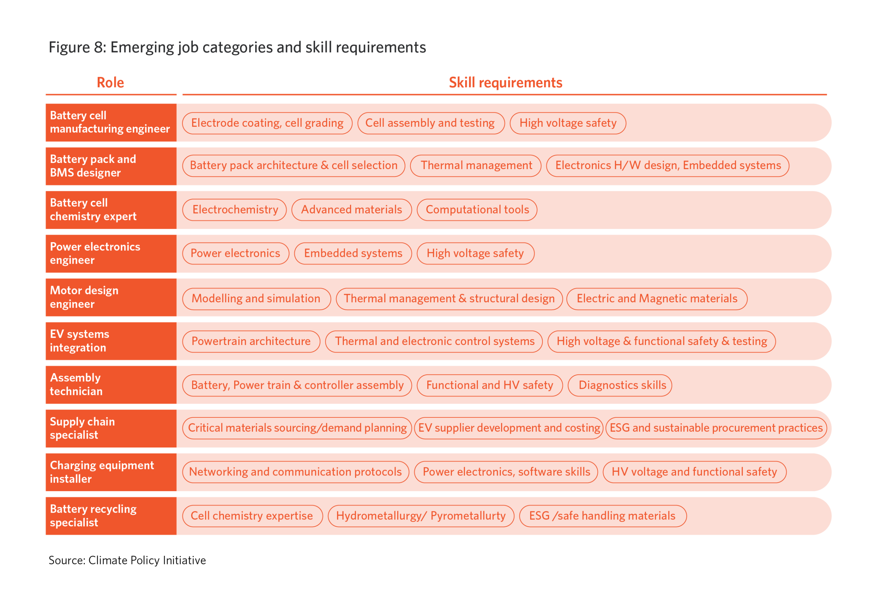
Task: Click the Battery cell manufacturing engineer role
Action: click(x=111, y=122)
